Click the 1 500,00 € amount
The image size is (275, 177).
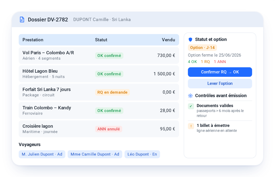164,74
